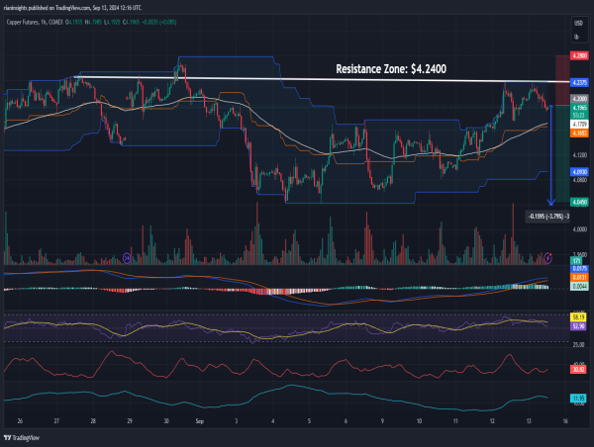Click the cyan 11.95 indicator label
This screenshot has width=594, height=447.
[578, 399]
